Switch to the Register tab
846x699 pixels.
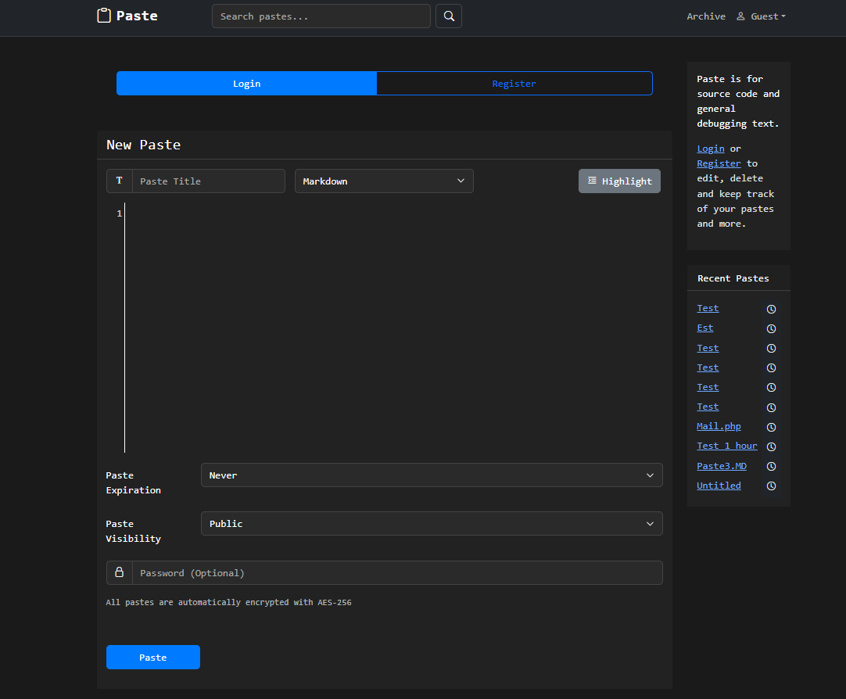(514, 84)
